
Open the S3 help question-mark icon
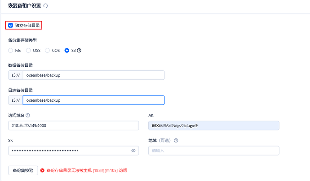coord(79,51)
